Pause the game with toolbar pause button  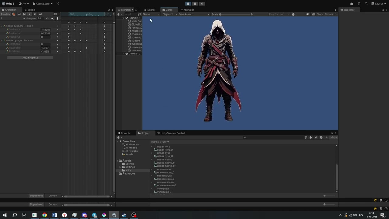tap(195, 4)
